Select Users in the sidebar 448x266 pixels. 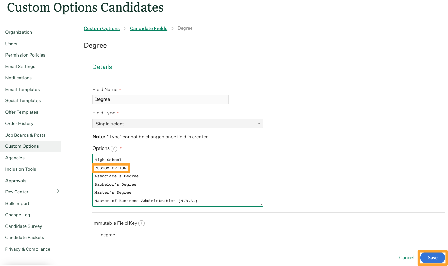coord(11,44)
